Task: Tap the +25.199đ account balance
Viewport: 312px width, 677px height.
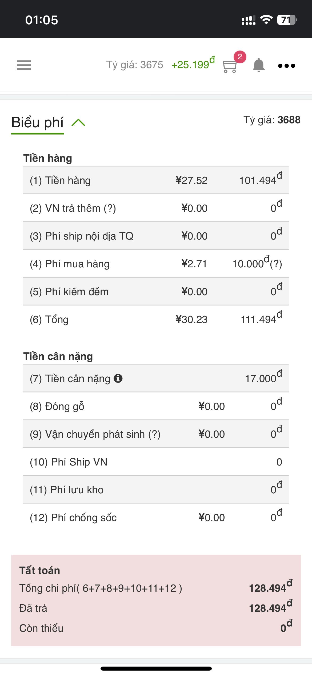Action: [x=193, y=64]
